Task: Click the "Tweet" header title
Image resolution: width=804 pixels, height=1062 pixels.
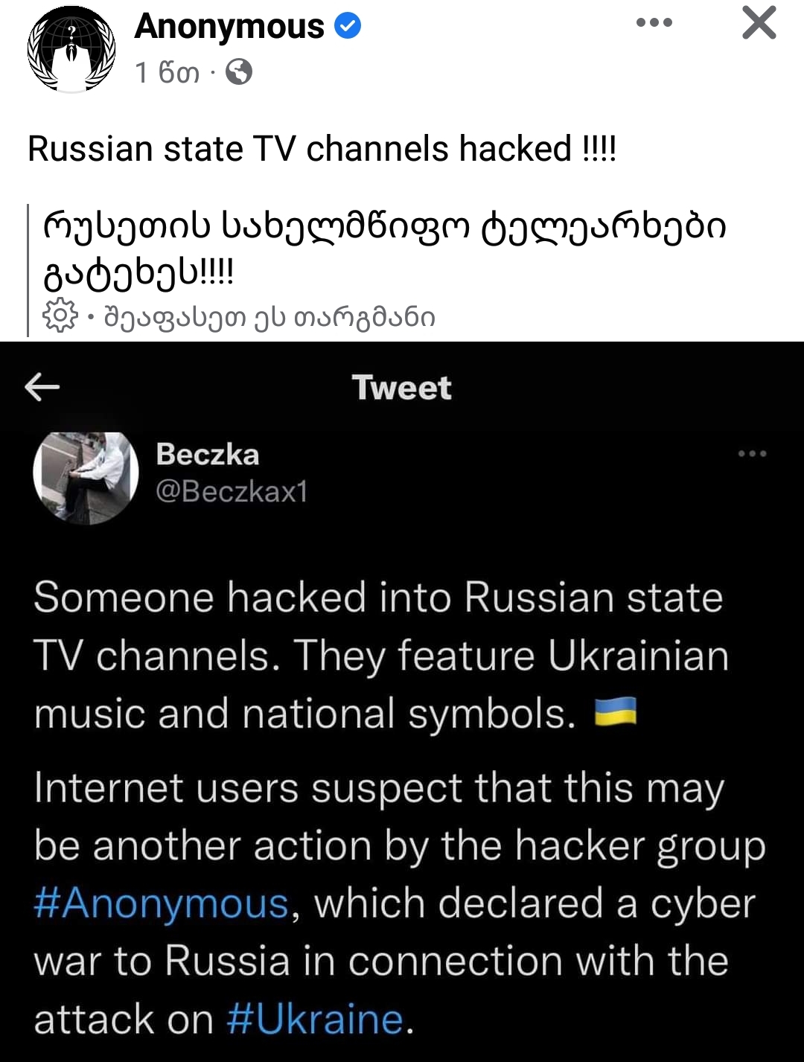Action: tap(402, 388)
